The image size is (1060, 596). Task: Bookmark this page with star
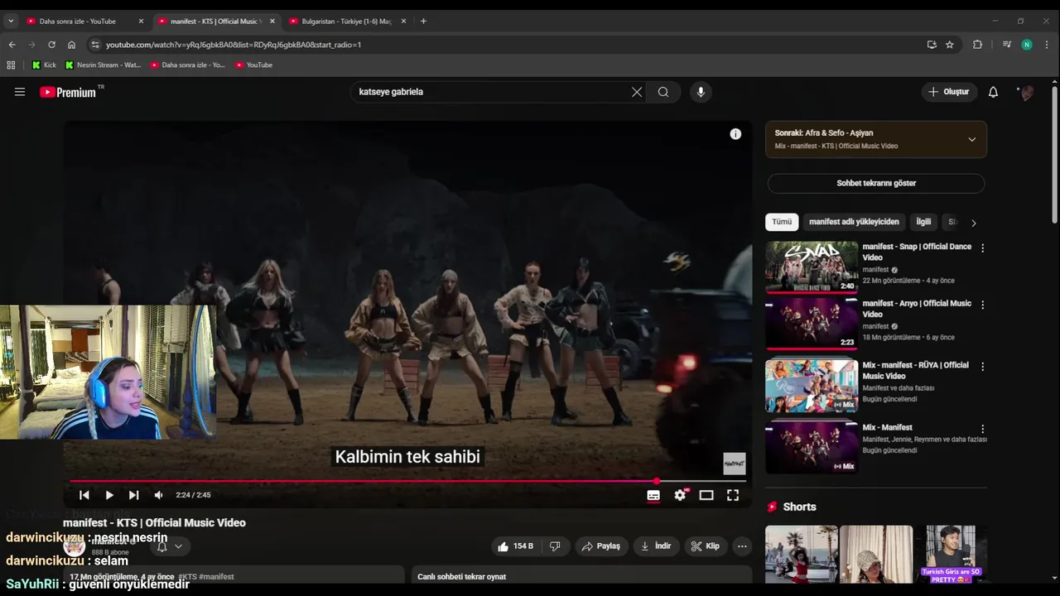point(950,45)
